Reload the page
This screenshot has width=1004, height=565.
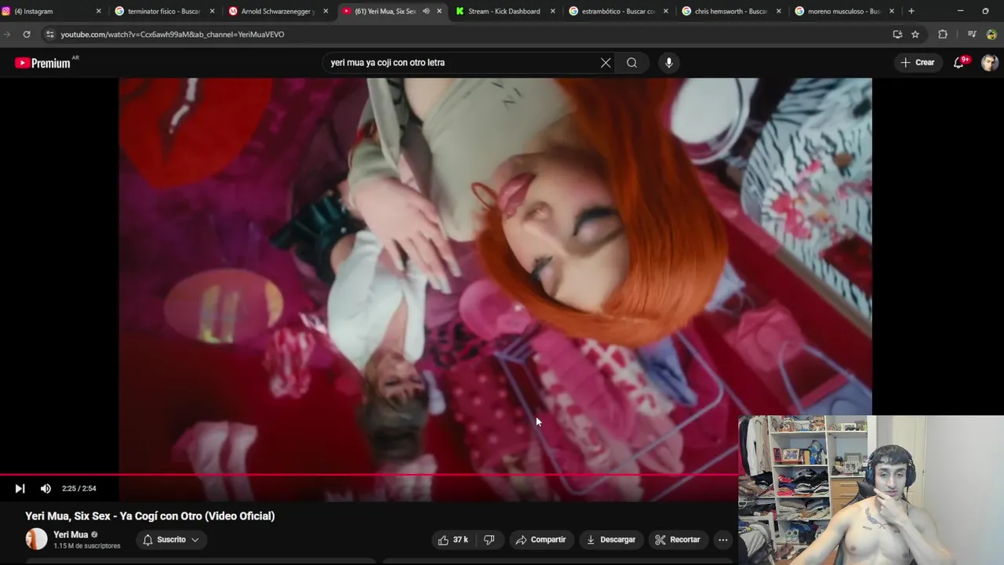click(27, 35)
